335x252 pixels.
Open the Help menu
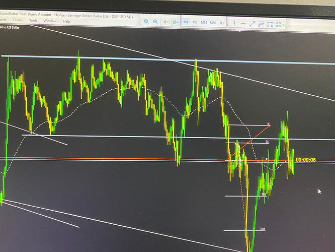click(x=66, y=21)
